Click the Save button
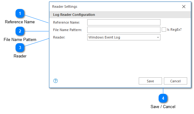 point(150,81)
